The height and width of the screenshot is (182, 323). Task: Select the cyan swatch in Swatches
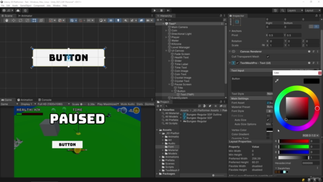285,172
